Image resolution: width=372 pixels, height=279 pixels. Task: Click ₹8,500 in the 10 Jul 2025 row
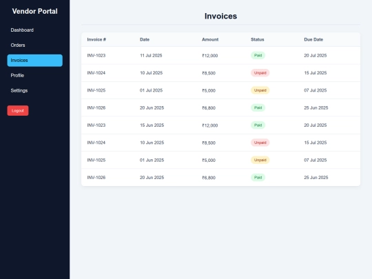(x=209, y=73)
